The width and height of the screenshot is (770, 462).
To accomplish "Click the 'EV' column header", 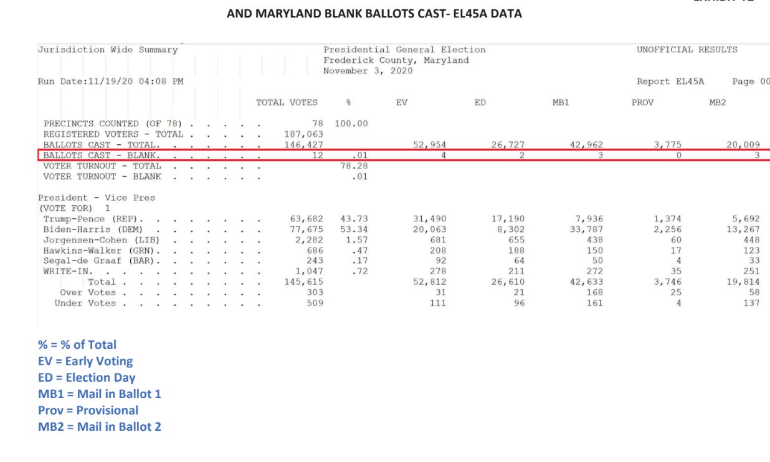I will point(402,103).
